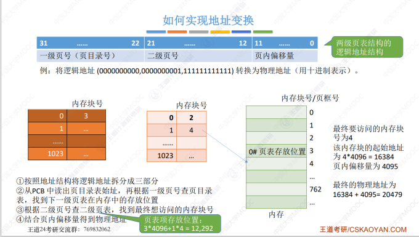Click the green callout 两级页表结构的逻辑地址结构
This screenshot has width=419, height=237.
364,47
